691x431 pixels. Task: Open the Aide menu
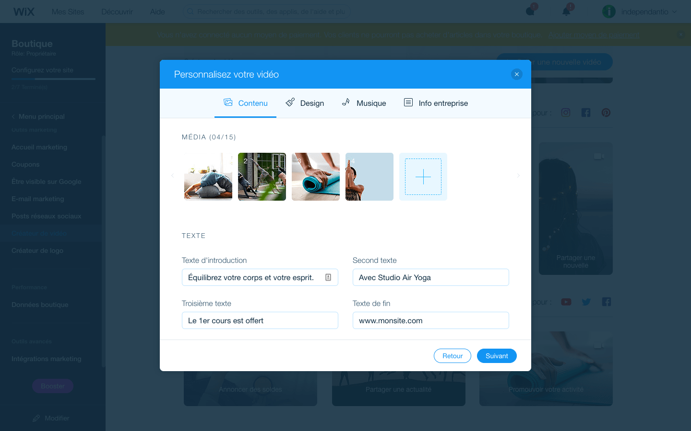tap(157, 11)
